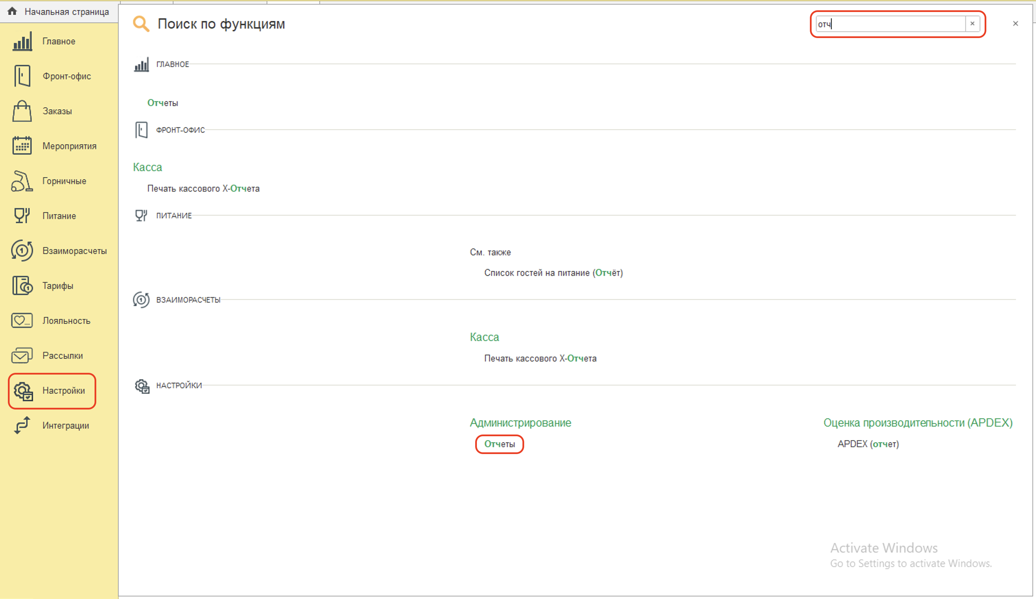Image resolution: width=1036 pixels, height=599 pixels.
Task: Open the Горничные vacuum cleaner icon
Action: 22,181
